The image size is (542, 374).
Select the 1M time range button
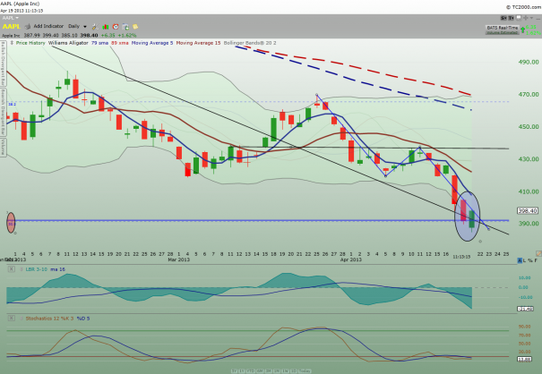click(x=277, y=371)
